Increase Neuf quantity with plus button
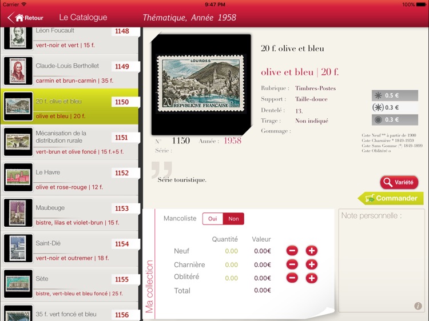This screenshot has width=429, height=321. 311,251
